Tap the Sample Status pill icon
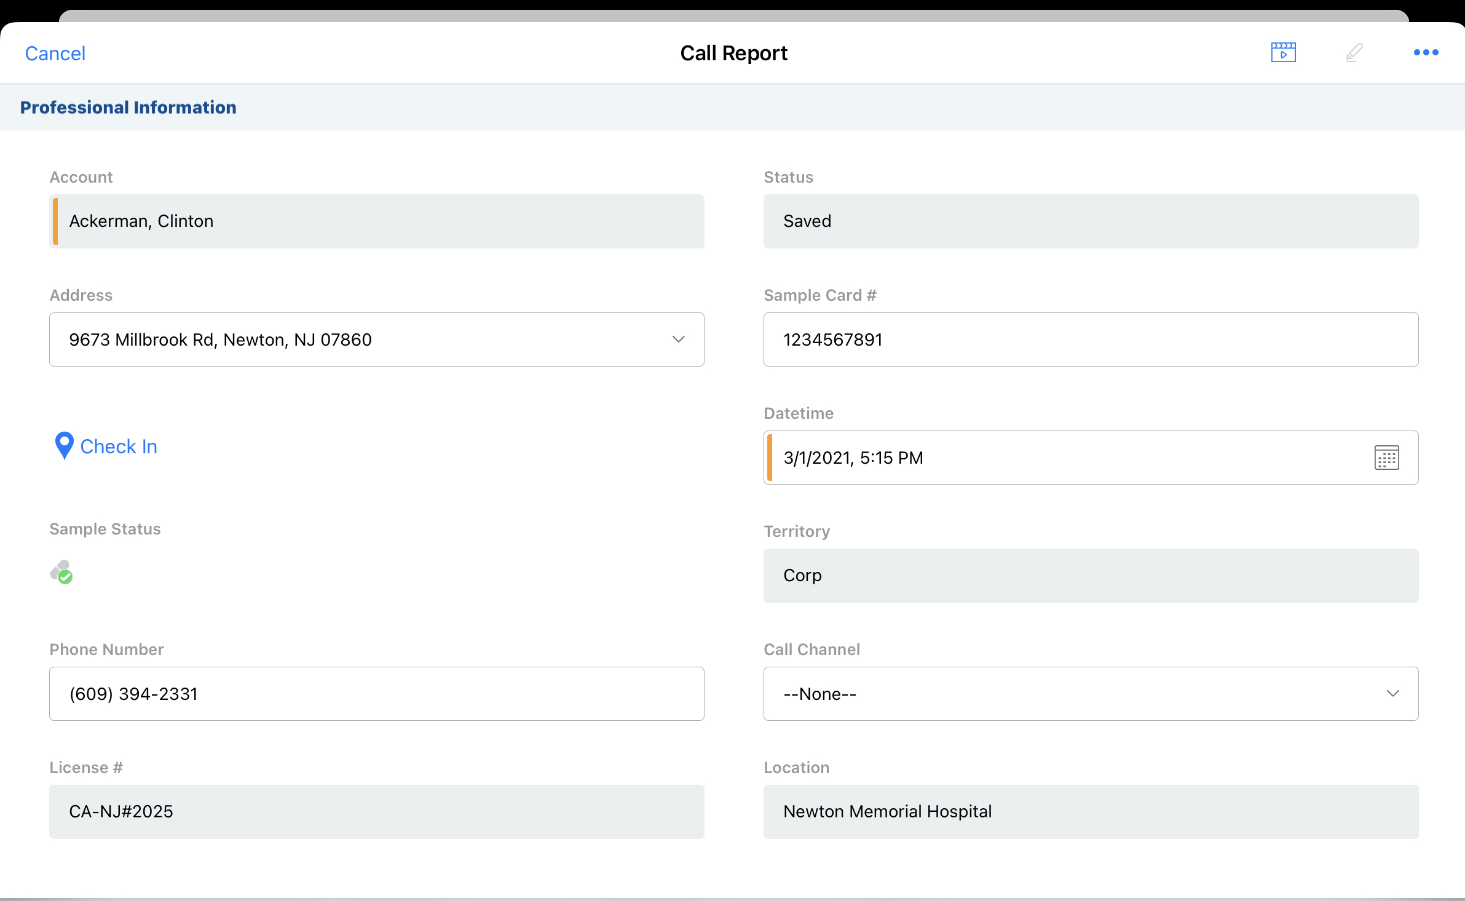Screen dimensions: 1465x901 pyautogui.click(x=61, y=572)
